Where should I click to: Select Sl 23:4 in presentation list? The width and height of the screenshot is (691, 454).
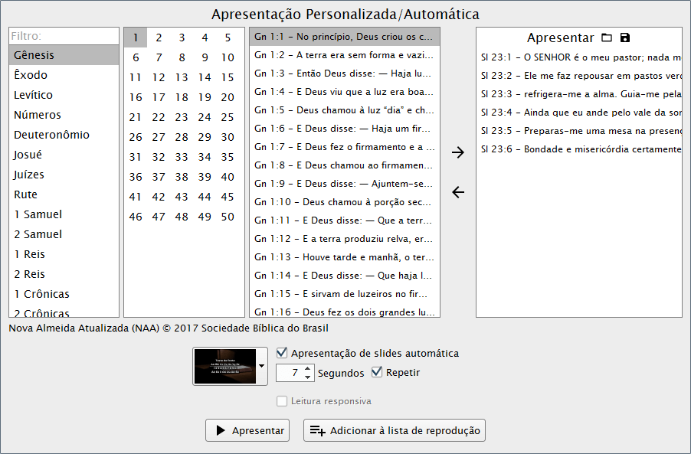(x=578, y=113)
